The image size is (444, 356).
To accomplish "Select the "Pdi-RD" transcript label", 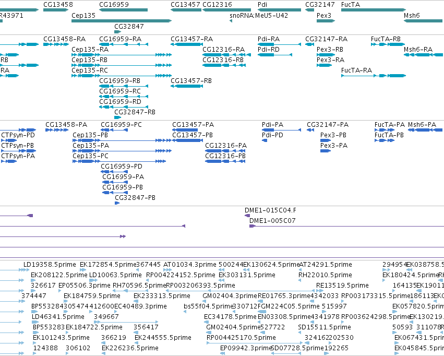I will tap(269, 50).
